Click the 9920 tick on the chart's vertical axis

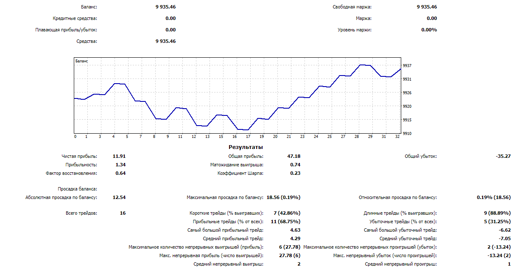(x=407, y=107)
